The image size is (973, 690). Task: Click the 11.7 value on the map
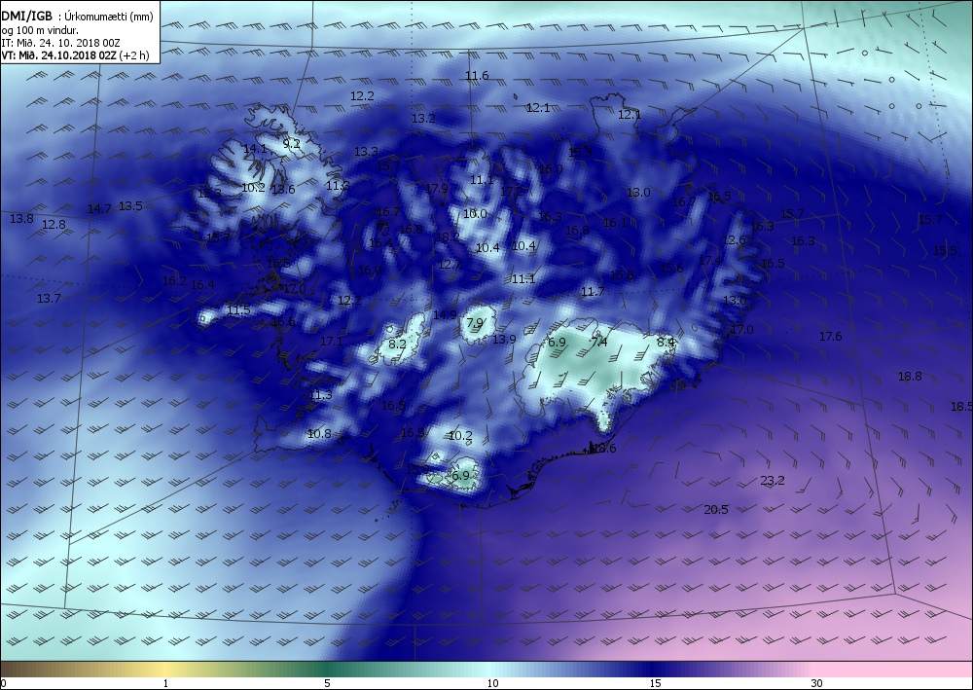pyautogui.click(x=592, y=292)
